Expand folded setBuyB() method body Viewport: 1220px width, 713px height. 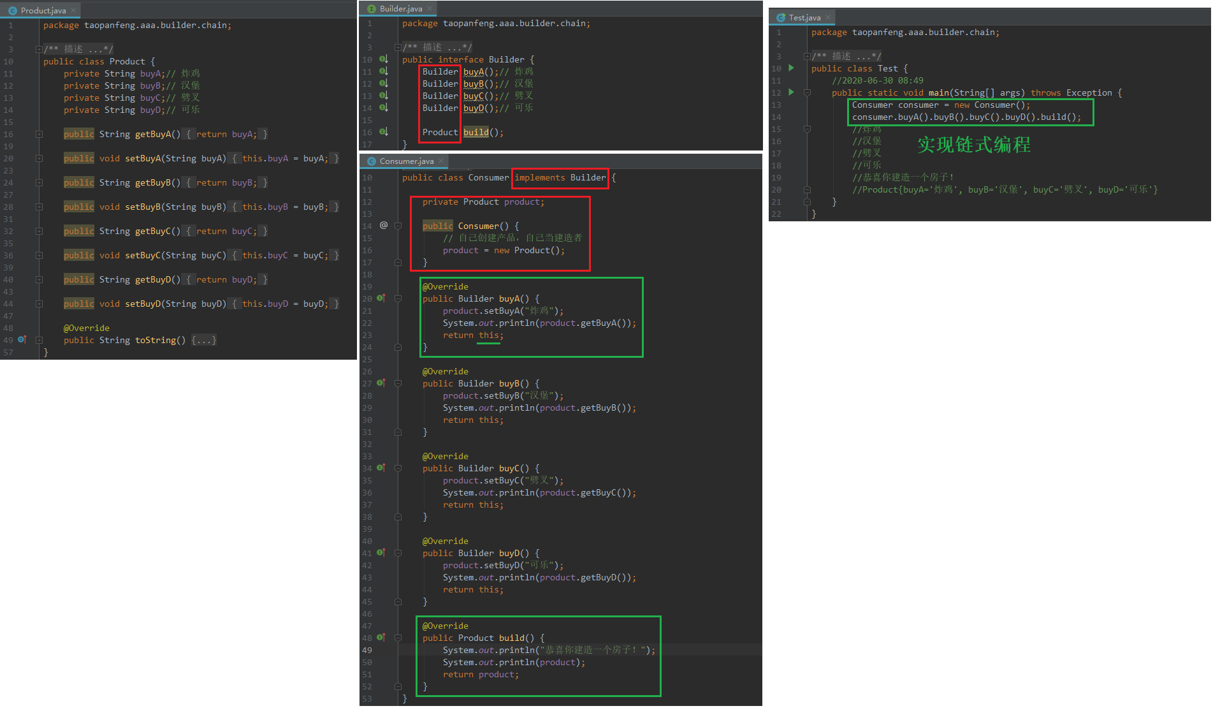[39, 207]
